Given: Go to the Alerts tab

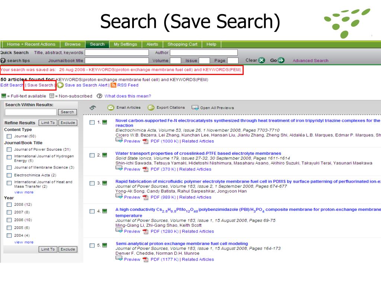Looking at the screenshot, I should pyautogui.click(x=152, y=45).
